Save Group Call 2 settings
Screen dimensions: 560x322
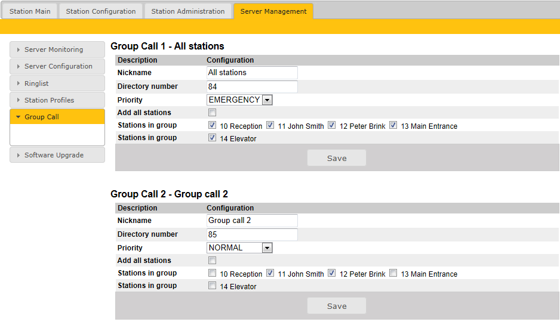tap(337, 306)
